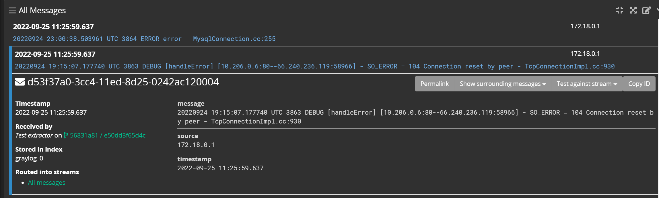This screenshot has height=198, width=659.
Task: Click the Copy ID button
Action: point(639,84)
